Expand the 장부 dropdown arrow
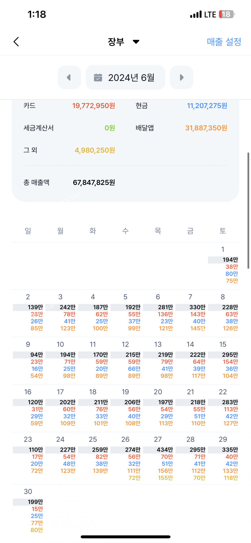The image size is (251, 543). (x=136, y=42)
